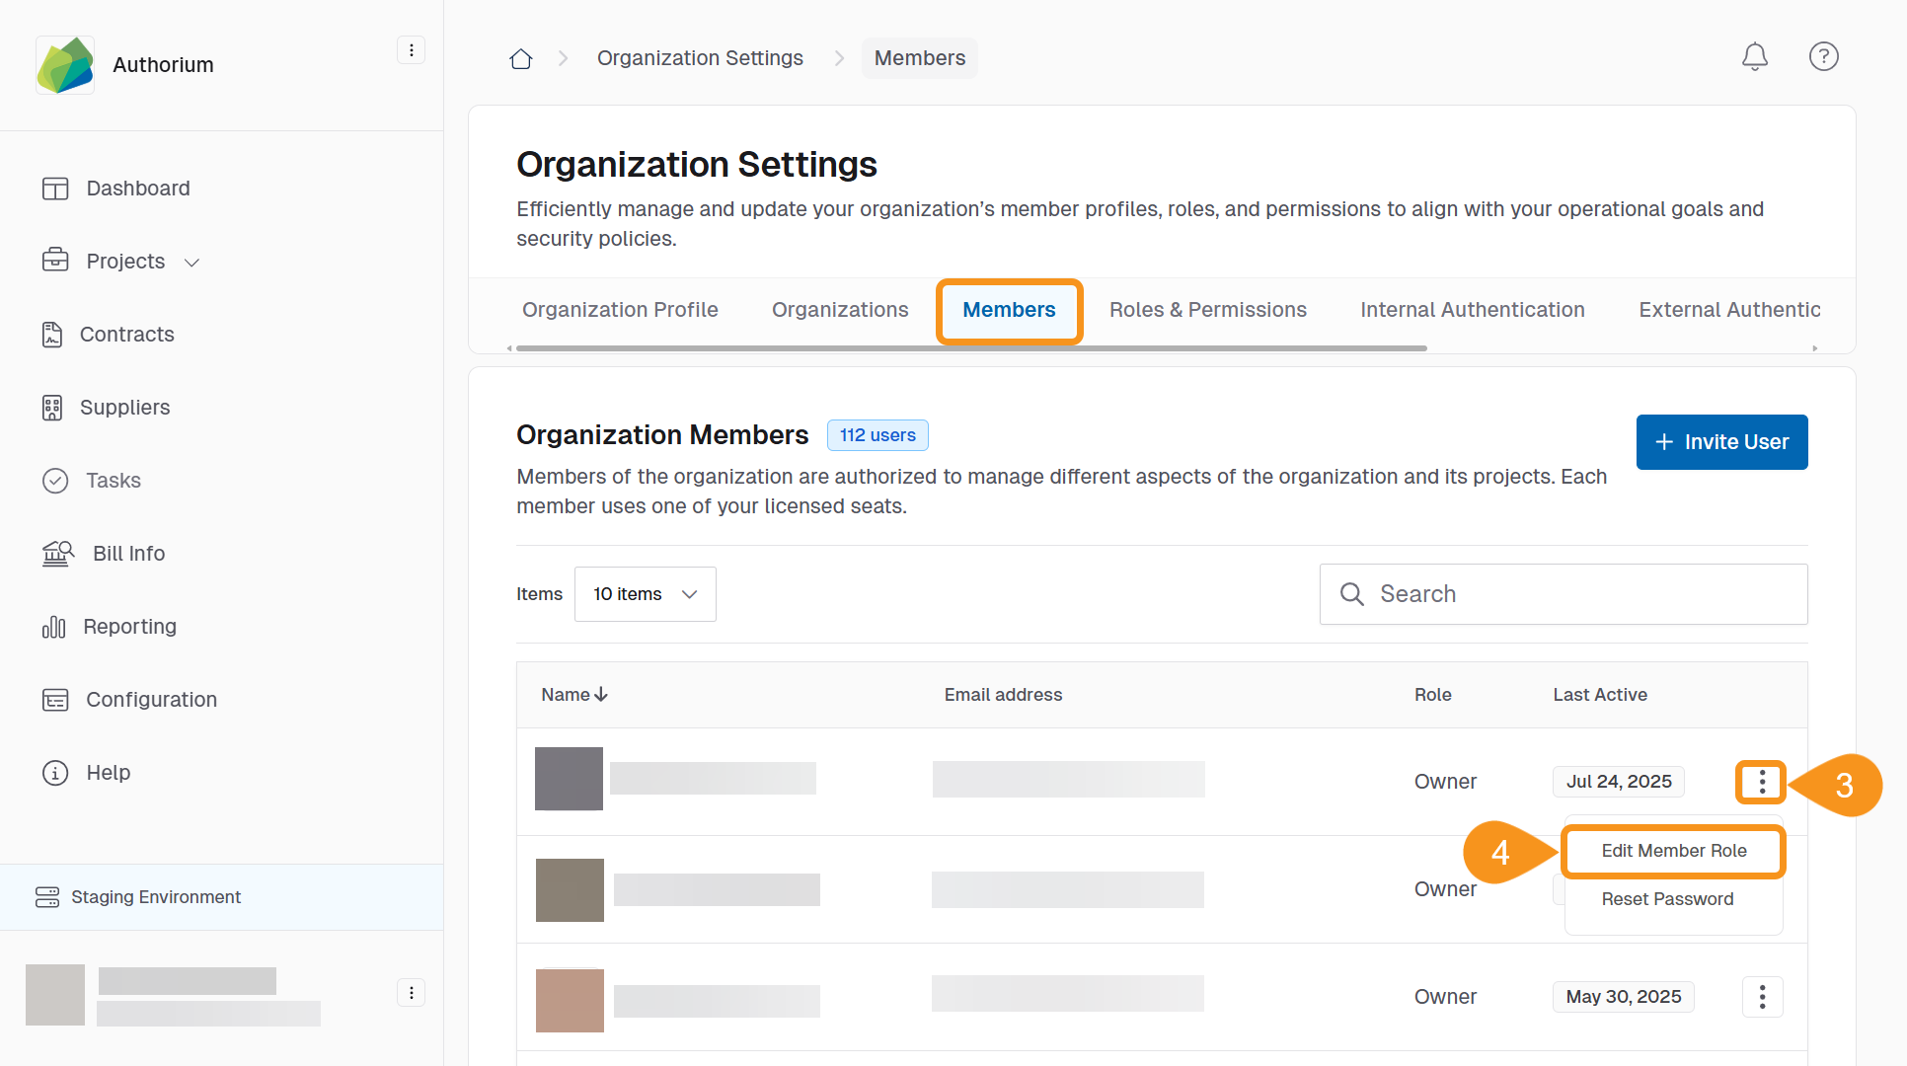Expand the Projects sidebar menu
This screenshot has width=1907, height=1066.
coord(191,262)
